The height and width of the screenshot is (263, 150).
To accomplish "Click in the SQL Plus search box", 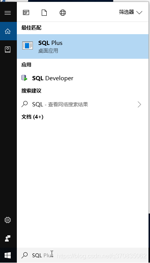I will (x=83, y=255).
